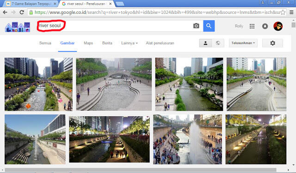This screenshot has height=173, width=296.
Task: Click the URL address bar
Action: 157,12
